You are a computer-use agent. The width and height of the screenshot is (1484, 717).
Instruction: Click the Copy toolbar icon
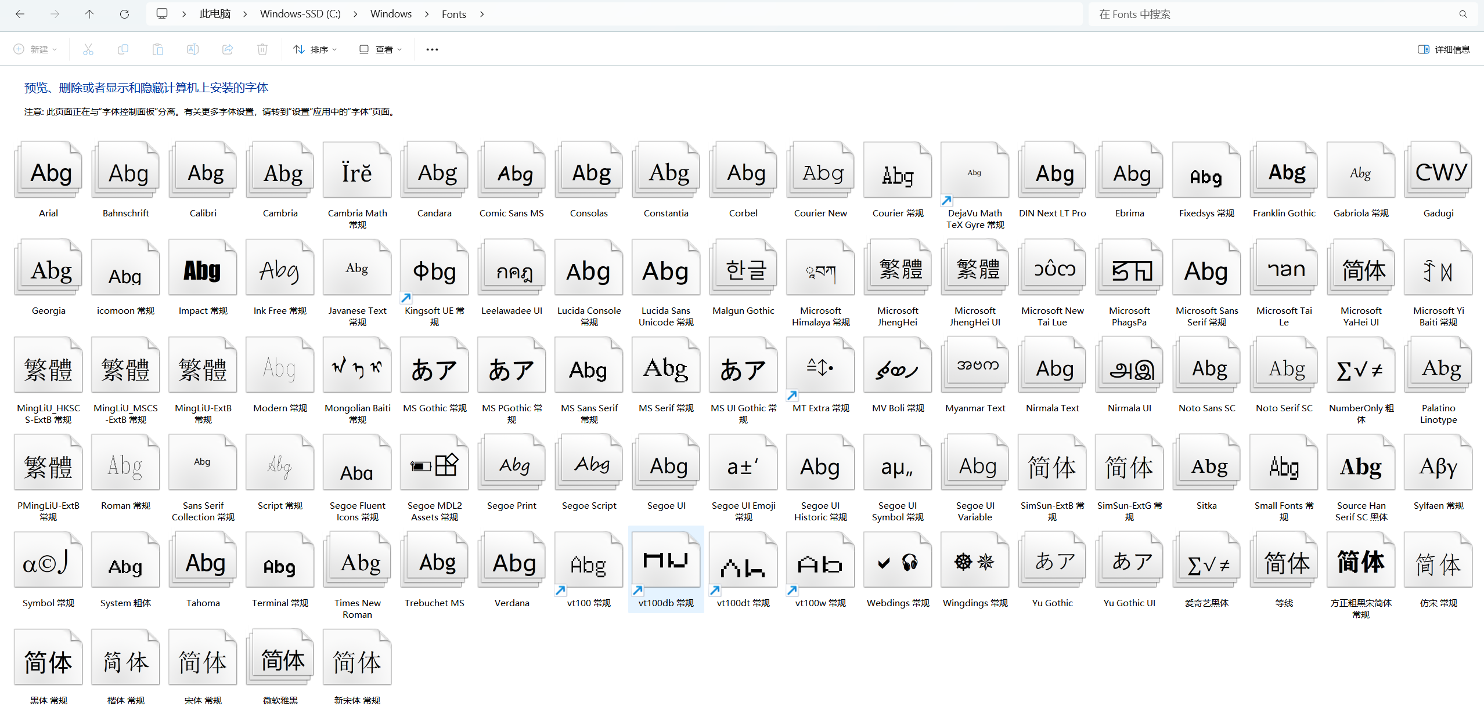[x=123, y=49]
